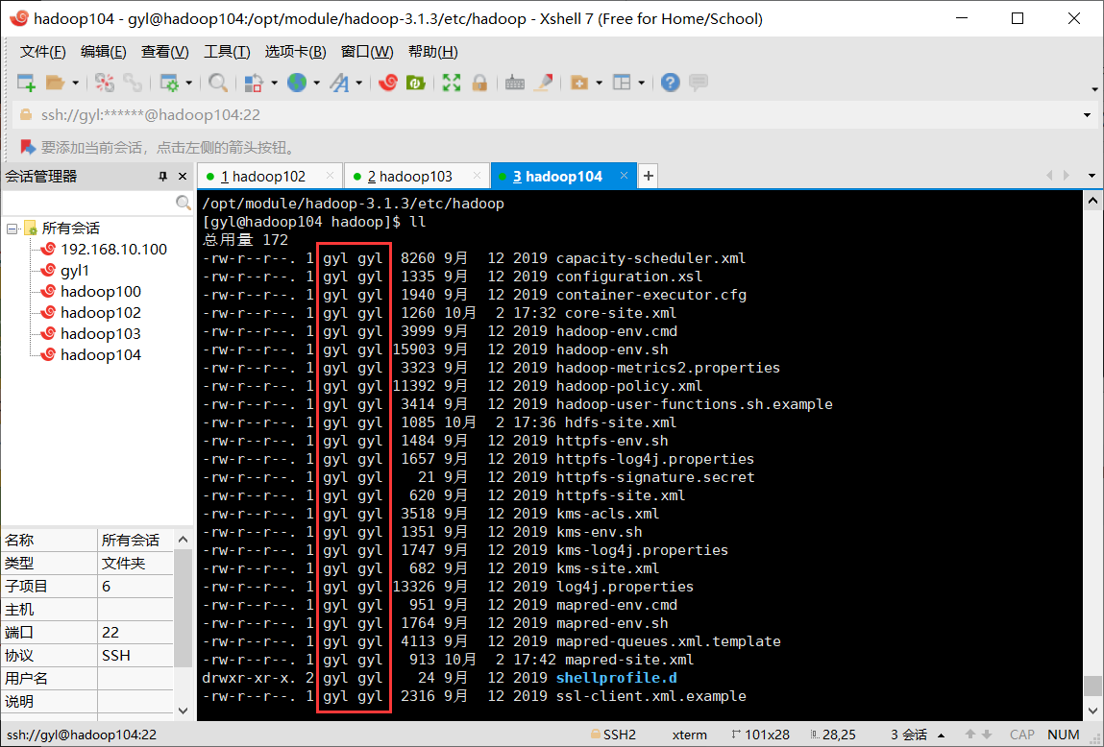Click the layout panes toolbar icon
Image resolution: width=1104 pixels, height=747 pixels.
[622, 83]
